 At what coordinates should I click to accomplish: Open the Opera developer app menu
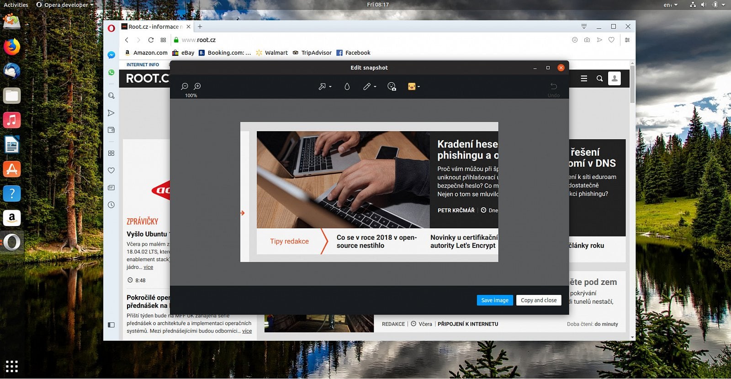64,5
